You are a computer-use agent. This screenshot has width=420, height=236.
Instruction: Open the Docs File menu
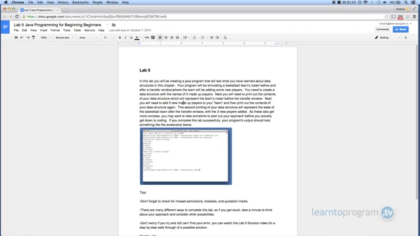point(16,30)
